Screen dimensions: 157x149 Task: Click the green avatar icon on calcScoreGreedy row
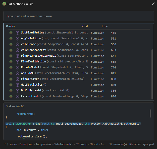tap(11, 50)
